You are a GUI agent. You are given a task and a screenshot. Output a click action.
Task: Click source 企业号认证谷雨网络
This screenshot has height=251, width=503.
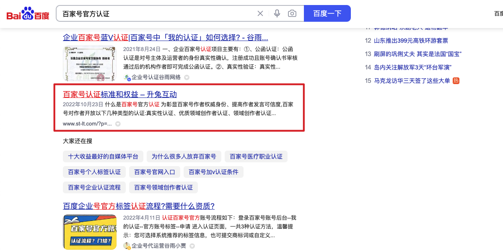156,77
